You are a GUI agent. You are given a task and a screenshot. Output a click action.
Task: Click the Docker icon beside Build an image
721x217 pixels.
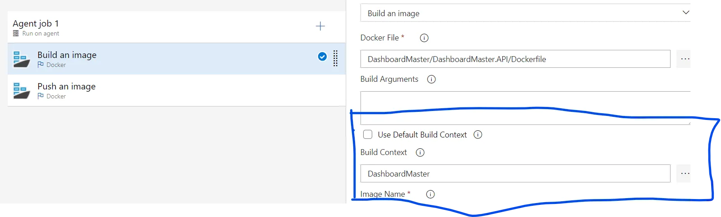21,59
